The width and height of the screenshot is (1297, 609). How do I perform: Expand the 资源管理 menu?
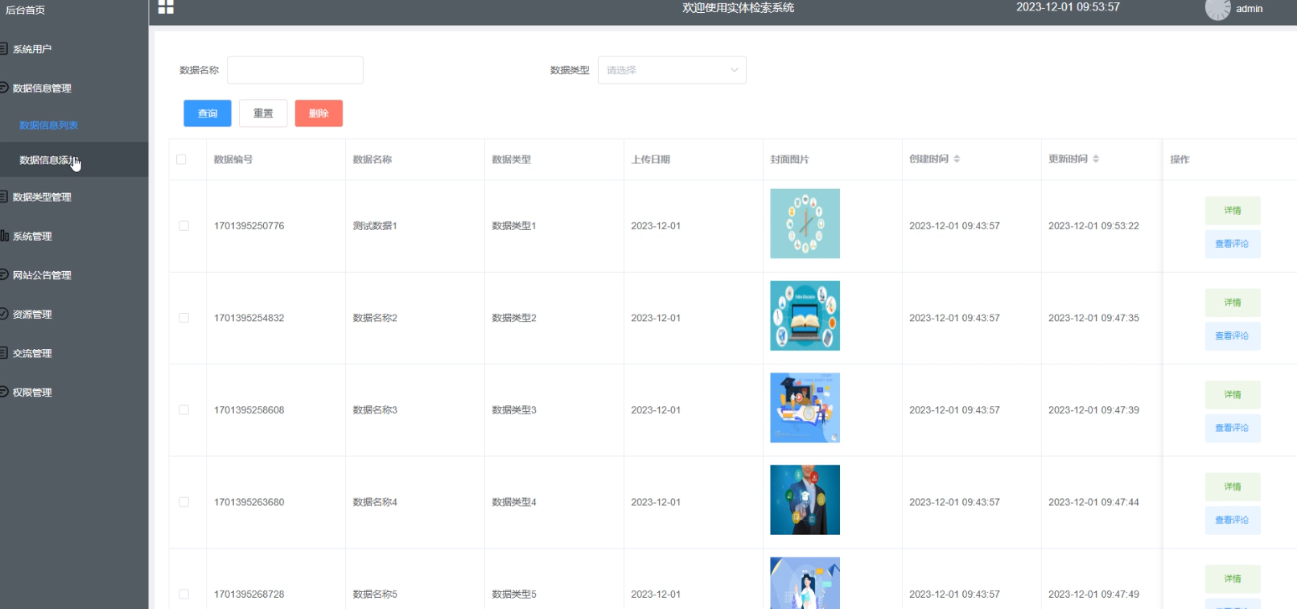pyautogui.click(x=74, y=314)
